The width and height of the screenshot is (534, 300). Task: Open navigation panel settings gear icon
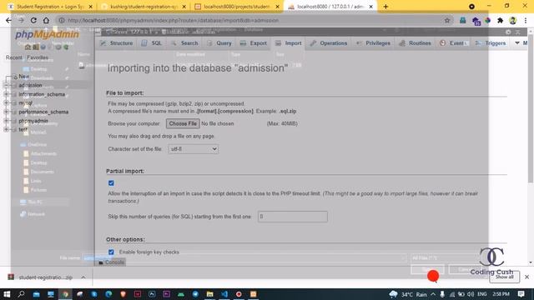click(x=58, y=47)
